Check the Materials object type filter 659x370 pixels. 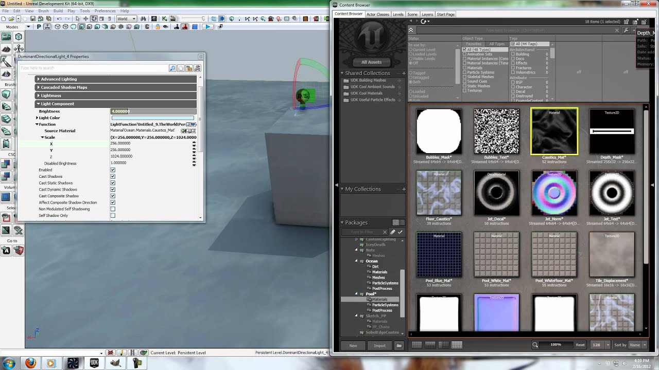[464, 68]
